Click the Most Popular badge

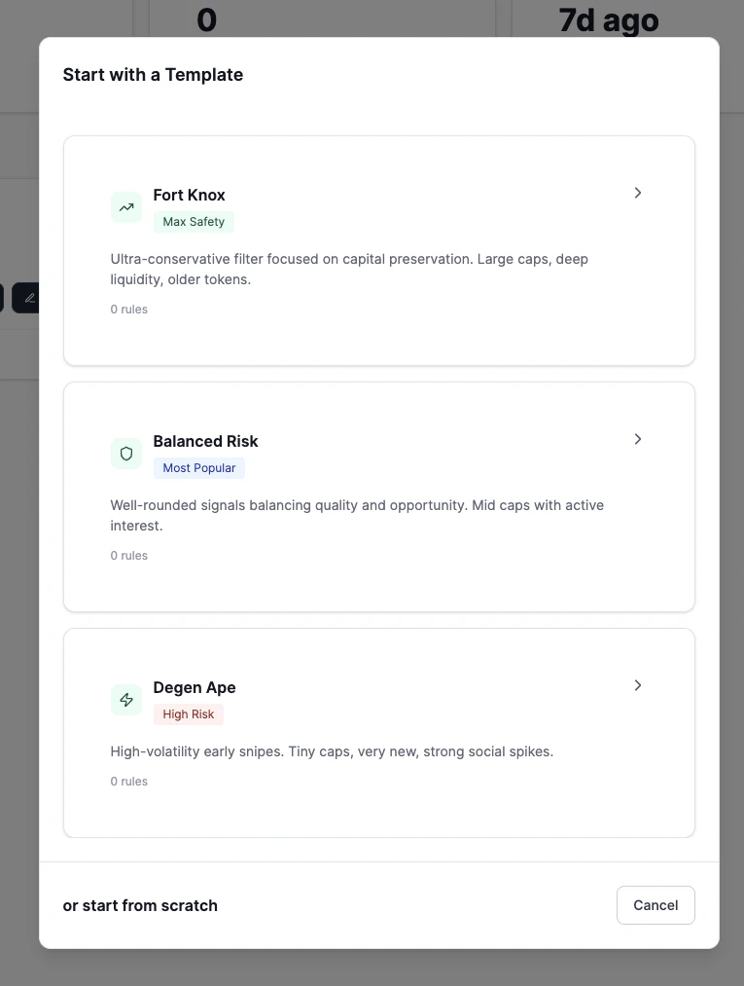click(199, 468)
